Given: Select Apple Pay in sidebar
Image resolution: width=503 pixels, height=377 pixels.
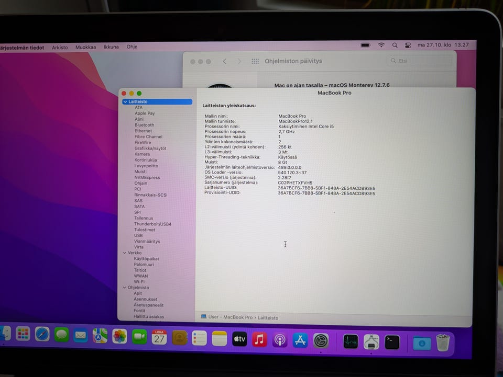Looking at the screenshot, I should [x=145, y=113].
